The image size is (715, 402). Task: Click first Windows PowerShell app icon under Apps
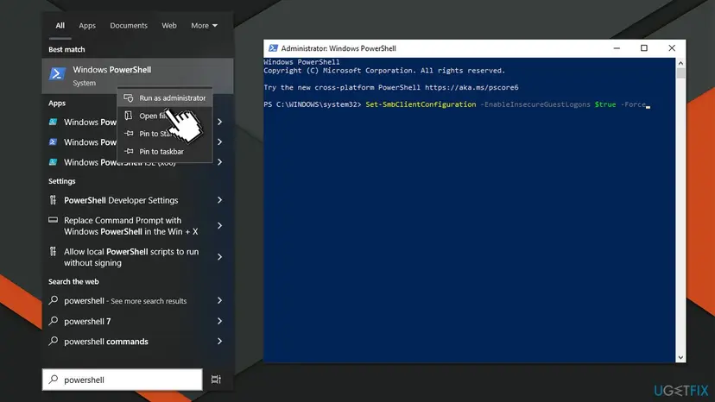54,122
